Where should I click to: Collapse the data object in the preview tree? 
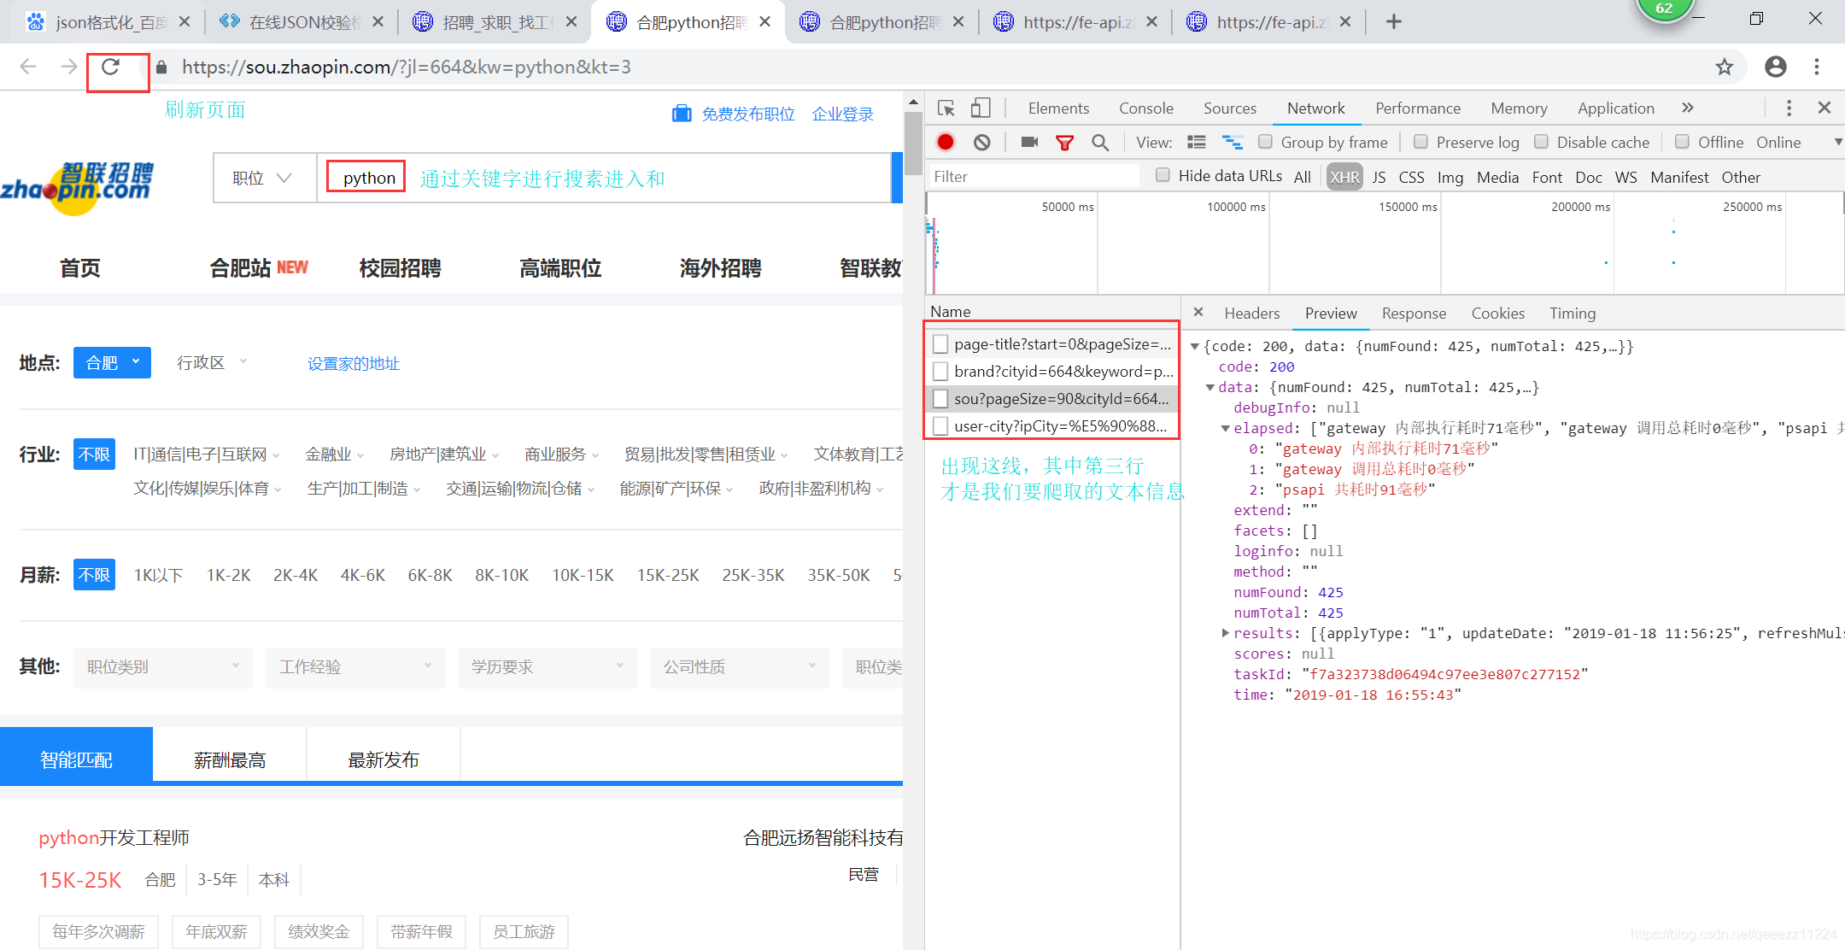[x=1210, y=388]
